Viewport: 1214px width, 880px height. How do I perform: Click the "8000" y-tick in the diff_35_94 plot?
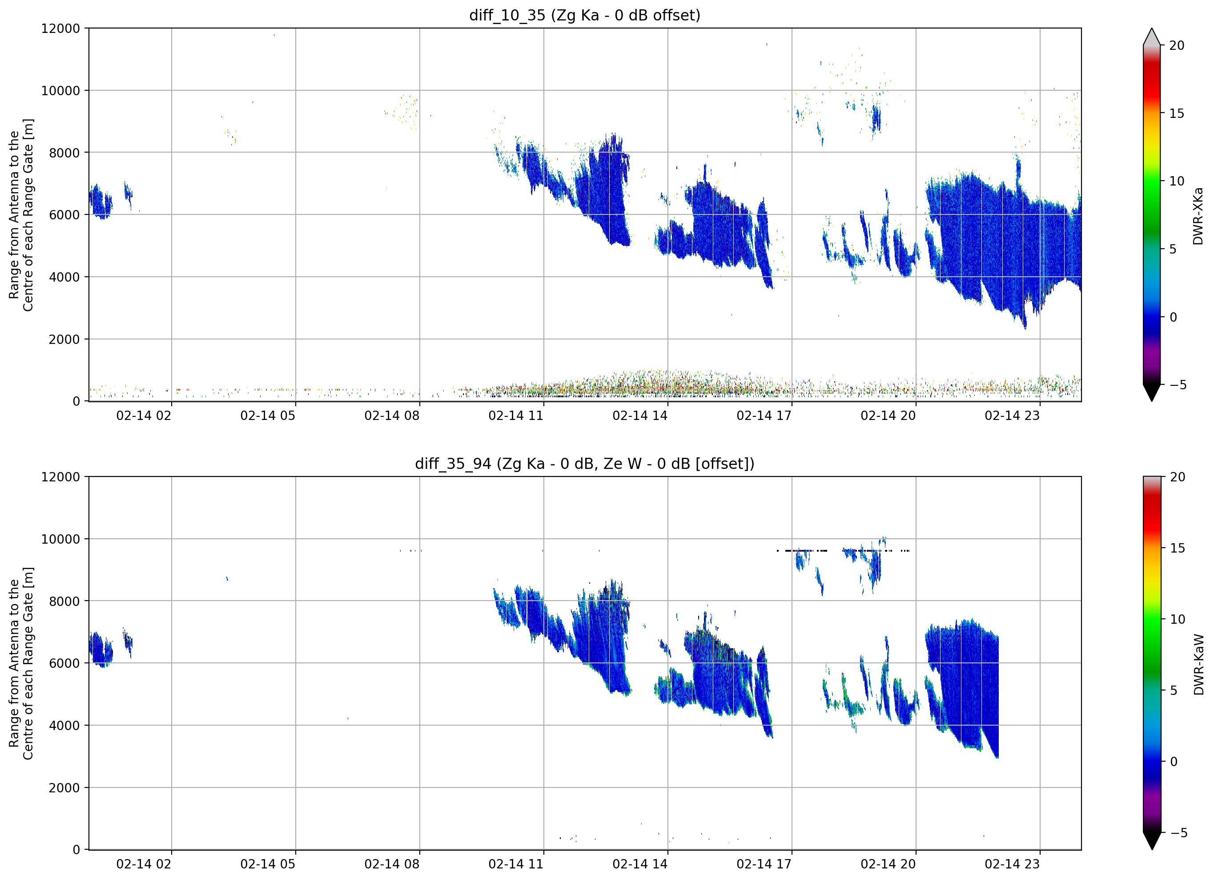64,601
